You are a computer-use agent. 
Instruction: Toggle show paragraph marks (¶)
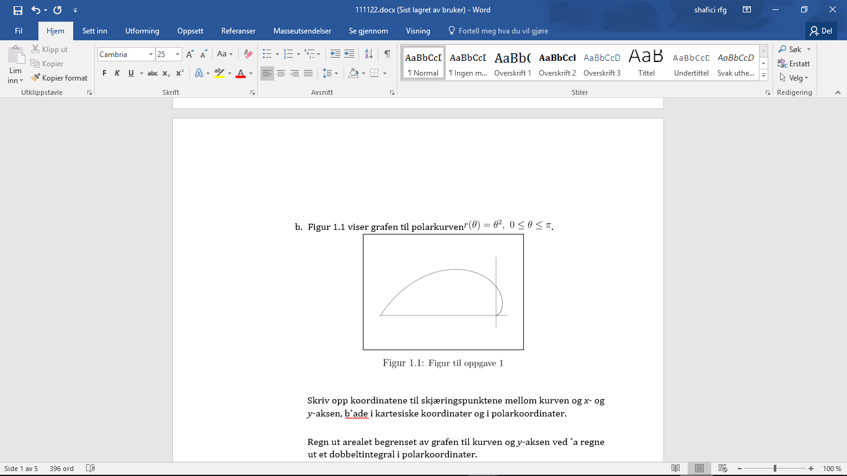[388, 55]
